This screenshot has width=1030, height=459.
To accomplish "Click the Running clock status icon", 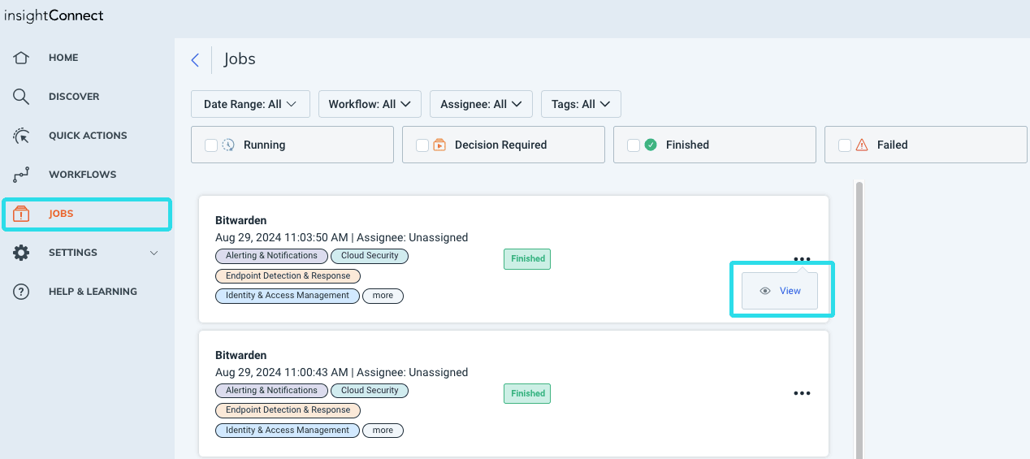I will (229, 145).
